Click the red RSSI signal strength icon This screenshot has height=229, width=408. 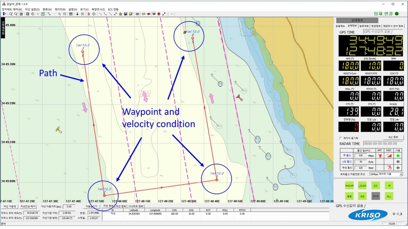click(389, 156)
